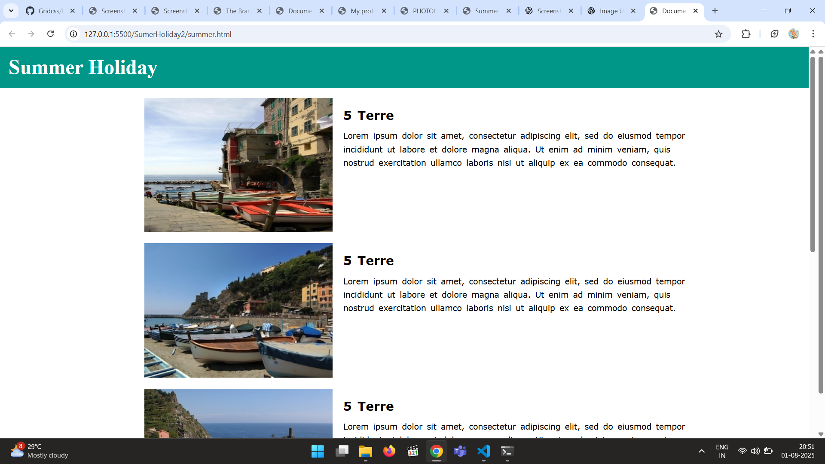Open the tab search dropdown arrow
The image size is (825, 464).
pos(11,11)
